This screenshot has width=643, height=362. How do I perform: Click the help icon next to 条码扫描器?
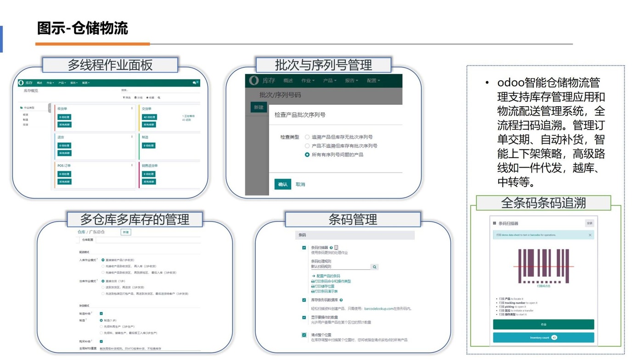click(x=331, y=248)
